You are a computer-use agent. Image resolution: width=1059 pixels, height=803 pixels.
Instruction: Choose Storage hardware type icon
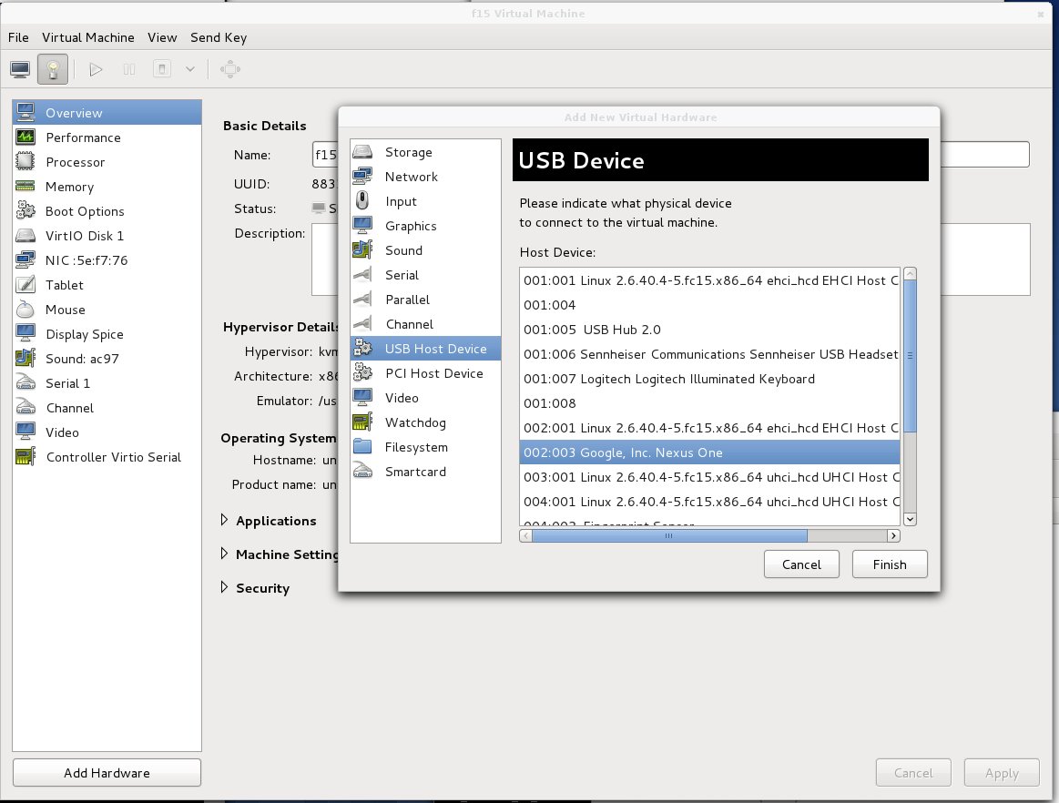coord(362,152)
